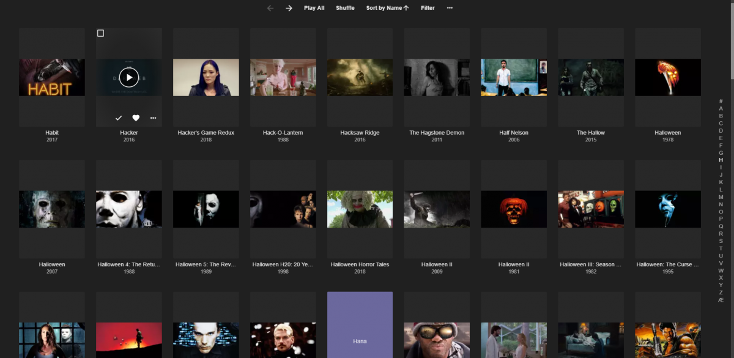Open Habit movie thumbnail
This screenshot has height=358, width=734.
click(x=52, y=77)
